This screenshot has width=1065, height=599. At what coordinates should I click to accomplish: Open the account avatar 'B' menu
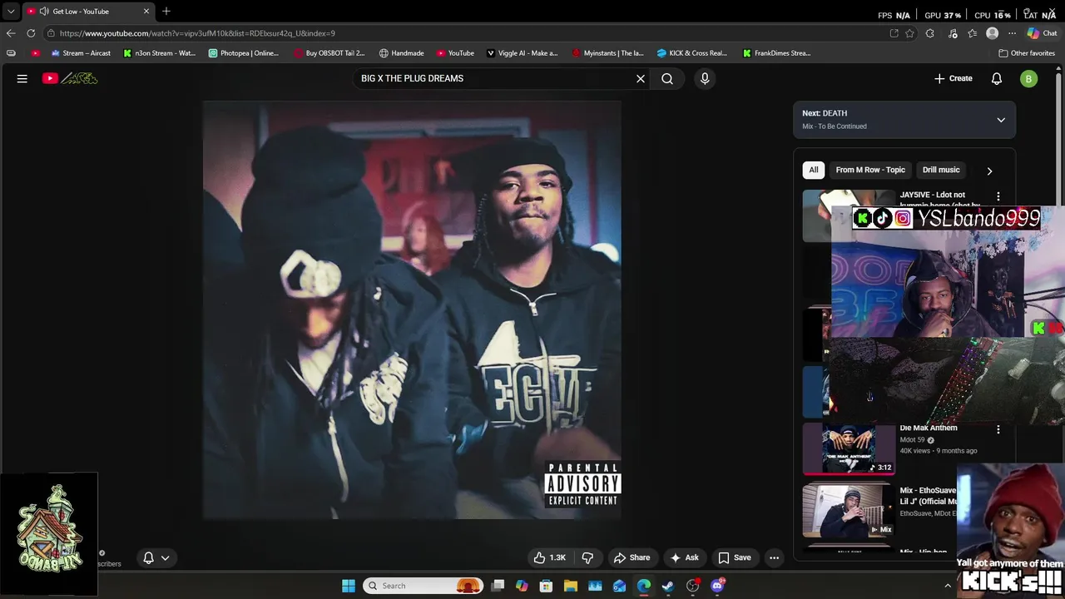[1029, 78]
